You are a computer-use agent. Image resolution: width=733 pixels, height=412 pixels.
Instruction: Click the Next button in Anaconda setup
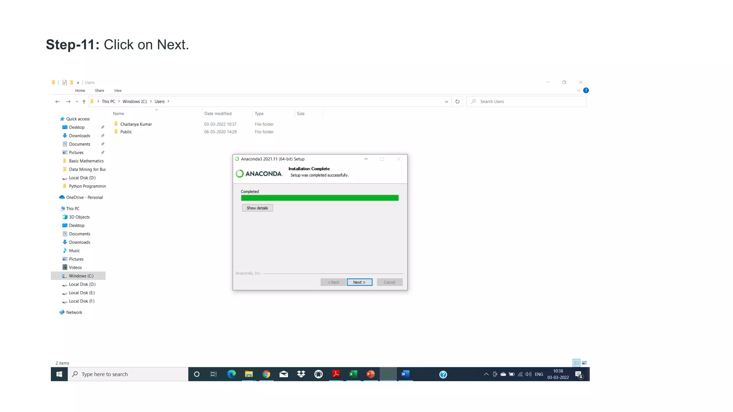(x=359, y=282)
